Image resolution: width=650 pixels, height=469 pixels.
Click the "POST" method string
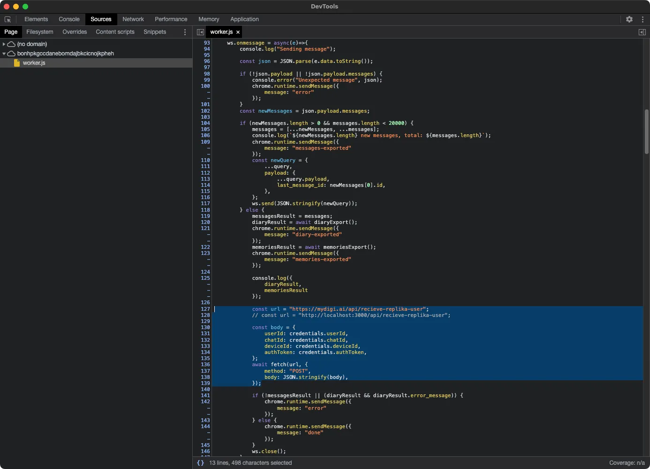coord(298,371)
